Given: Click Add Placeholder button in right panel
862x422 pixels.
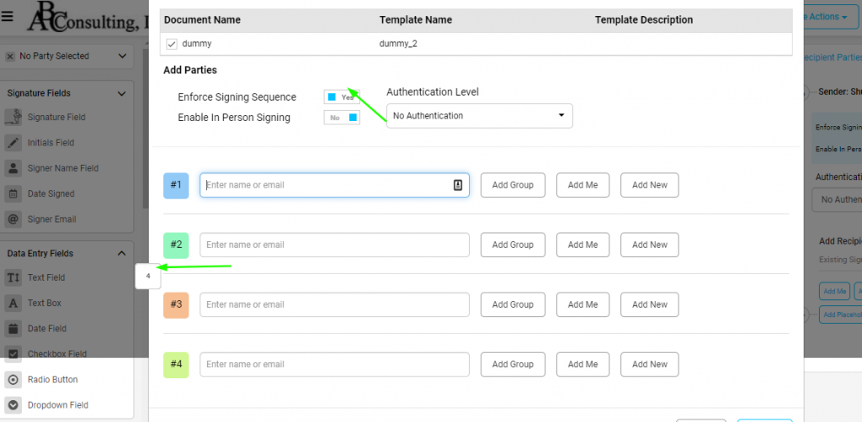Looking at the screenshot, I should click(x=841, y=314).
